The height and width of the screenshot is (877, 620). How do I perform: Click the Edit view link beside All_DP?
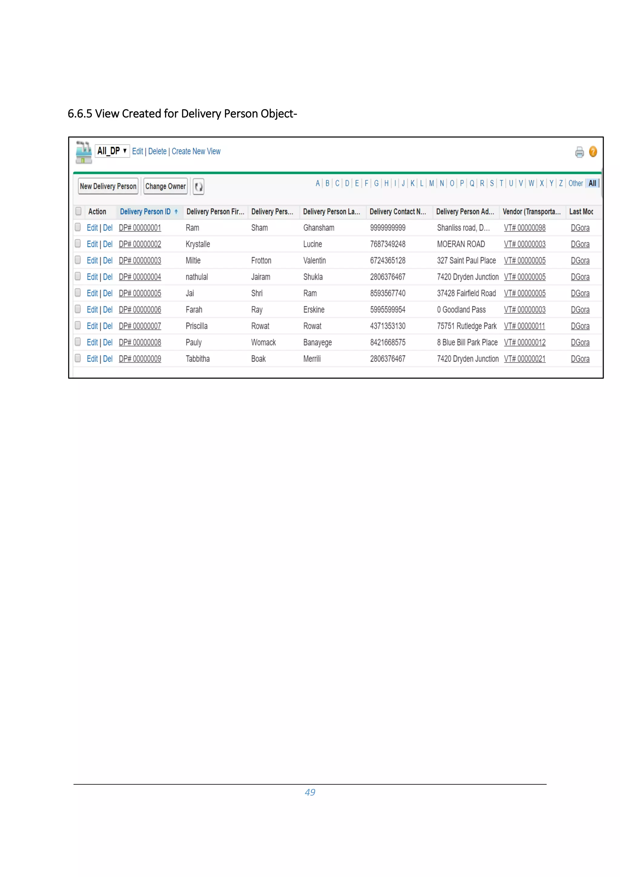tap(137, 151)
